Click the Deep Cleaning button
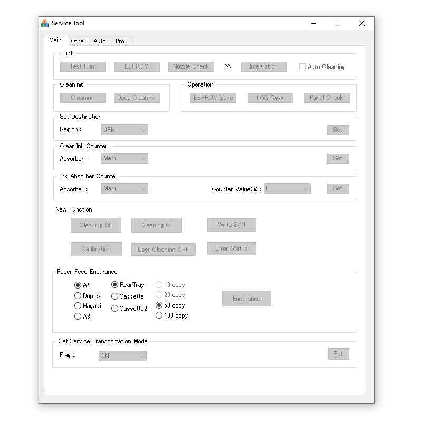The height and width of the screenshot is (422, 422). coord(137,98)
